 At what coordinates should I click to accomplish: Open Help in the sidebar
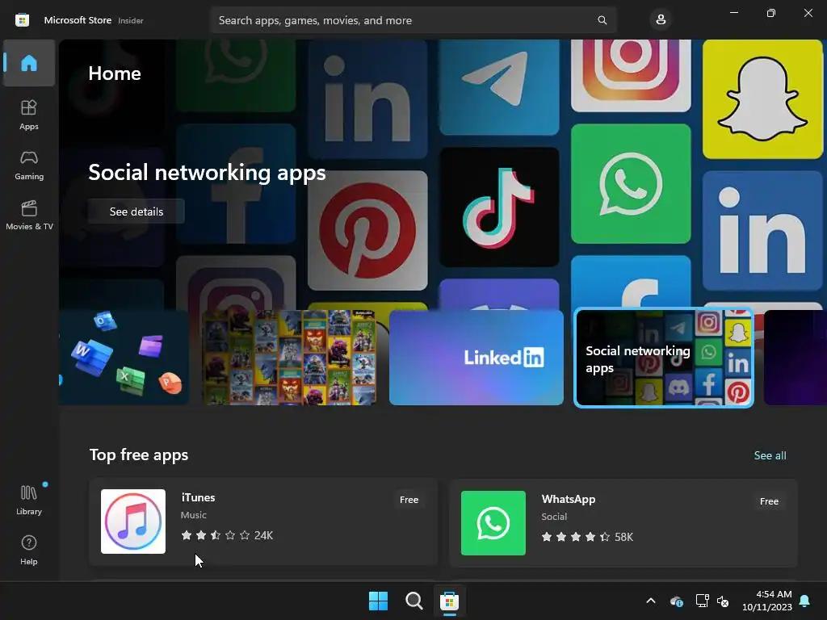coord(29,550)
